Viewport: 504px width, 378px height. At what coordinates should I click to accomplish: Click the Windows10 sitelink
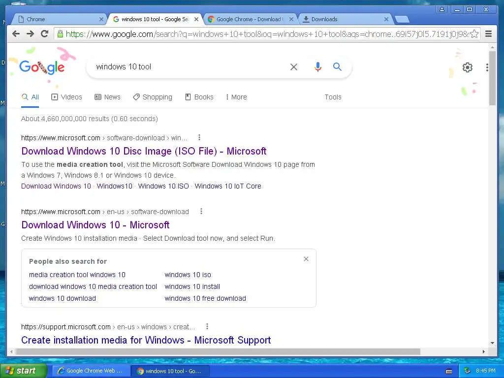pos(114,186)
